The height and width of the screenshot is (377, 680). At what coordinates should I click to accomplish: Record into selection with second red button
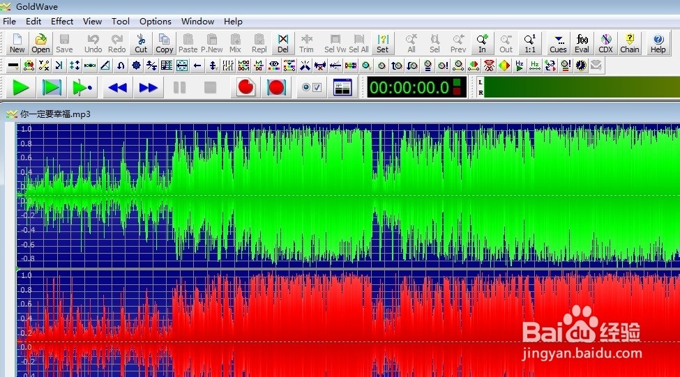tap(276, 88)
